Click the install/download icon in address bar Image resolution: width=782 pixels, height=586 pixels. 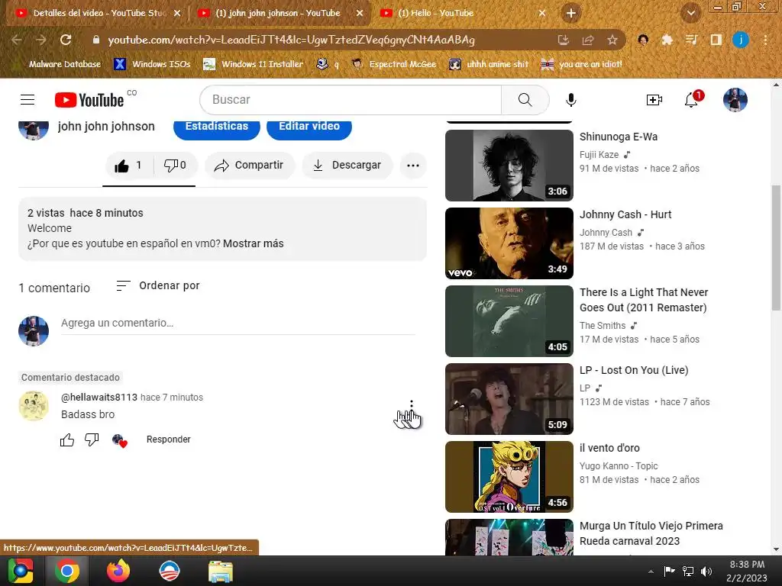point(563,40)
